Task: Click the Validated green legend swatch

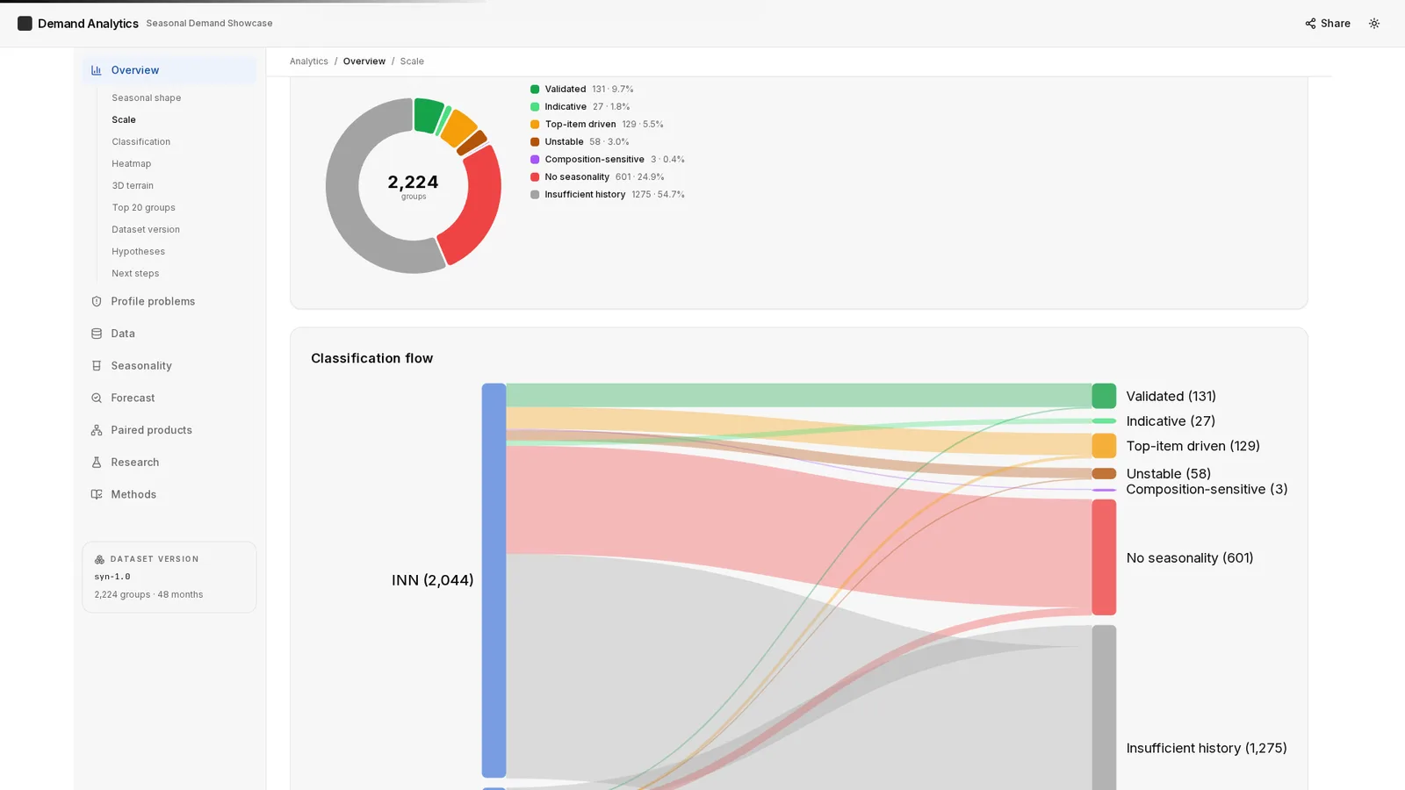Action: [535, 90]
